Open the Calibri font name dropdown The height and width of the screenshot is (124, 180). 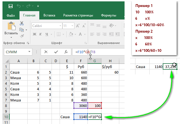pyautogui.click(x=60, y=26)
